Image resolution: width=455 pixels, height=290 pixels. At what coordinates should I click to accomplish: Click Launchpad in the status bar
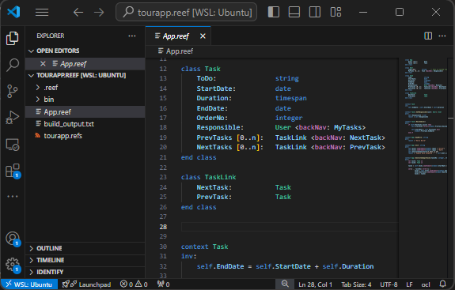[86, 284]
